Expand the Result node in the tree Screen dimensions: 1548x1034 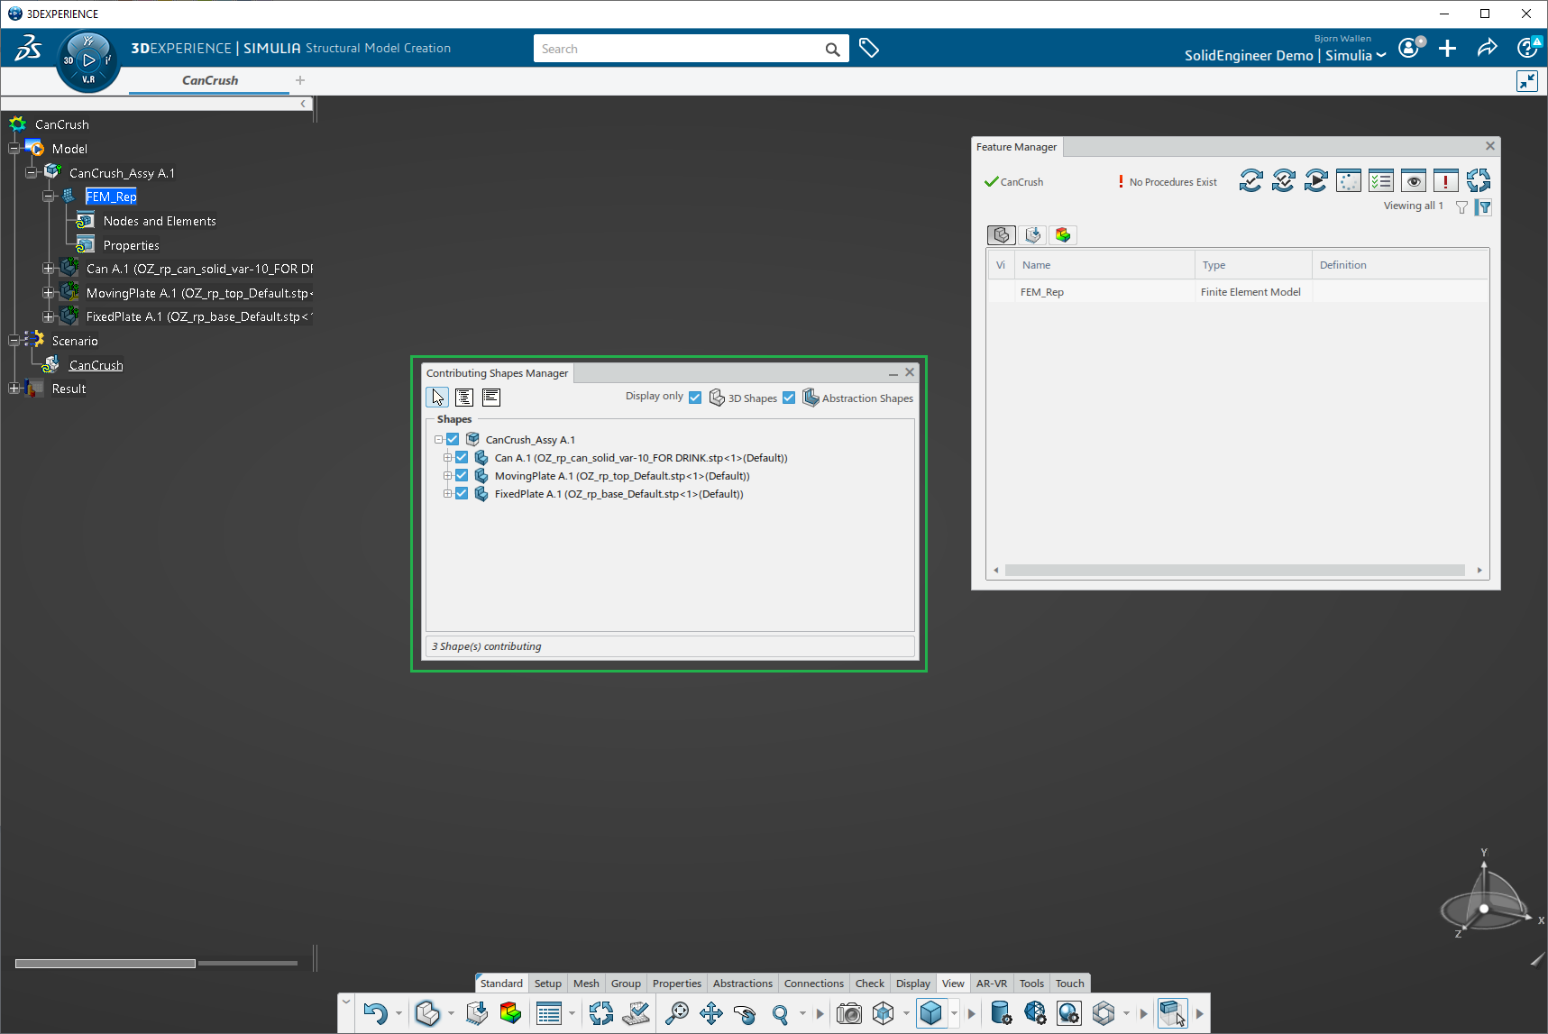14,389
